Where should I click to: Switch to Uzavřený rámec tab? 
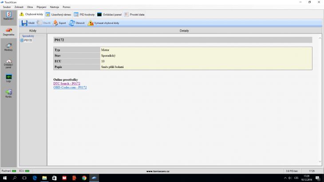click(58, 15)
